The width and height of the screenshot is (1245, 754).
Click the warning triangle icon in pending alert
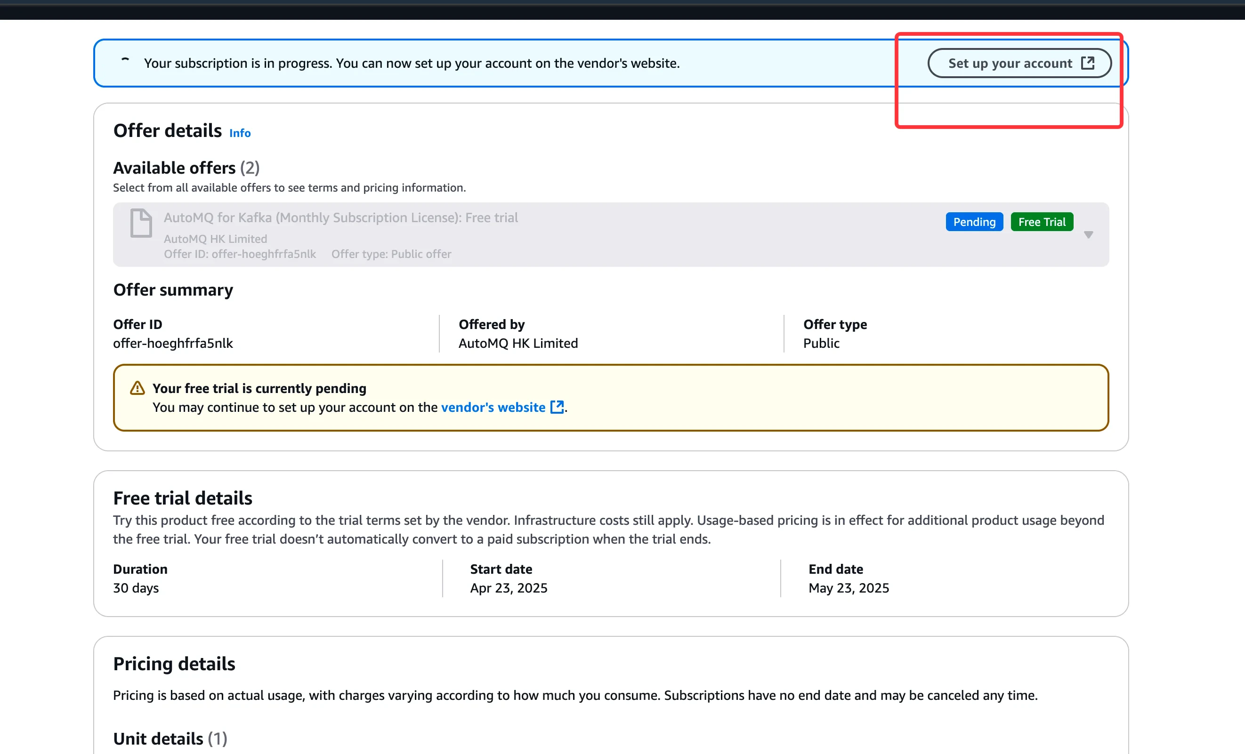click(x=137, y=388)
